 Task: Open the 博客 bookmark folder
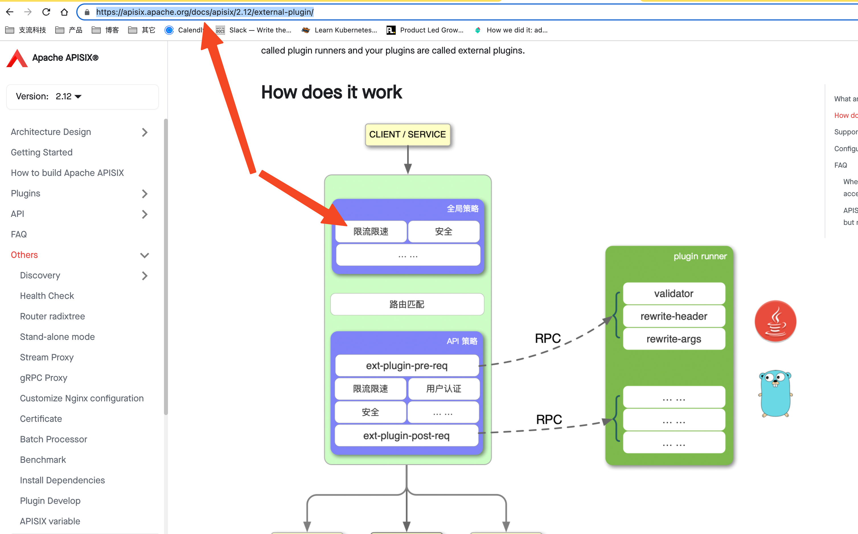(105, 30)
